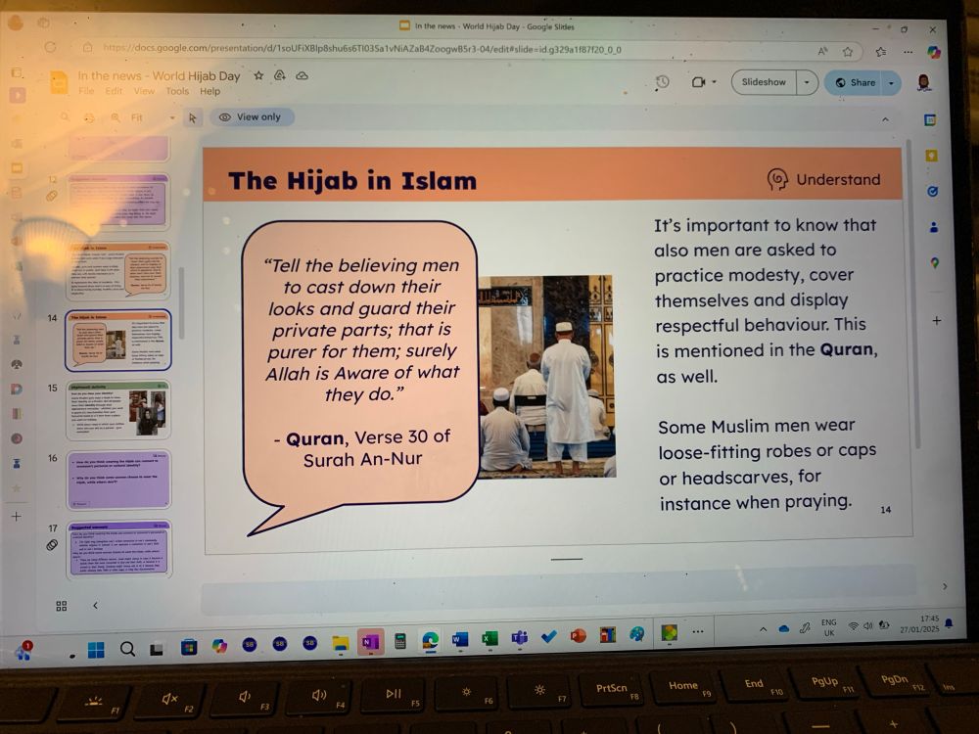The width and height of the screenshot is (979, 734).
Task: Open PowerPoint from the taskbar
Action: (x=579, y=635)
